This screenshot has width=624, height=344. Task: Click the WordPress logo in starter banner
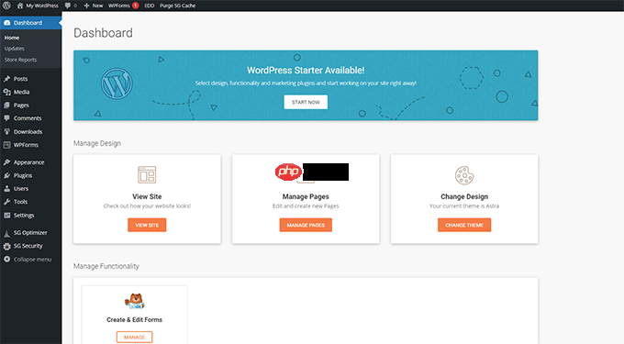[x=117, y=83]
